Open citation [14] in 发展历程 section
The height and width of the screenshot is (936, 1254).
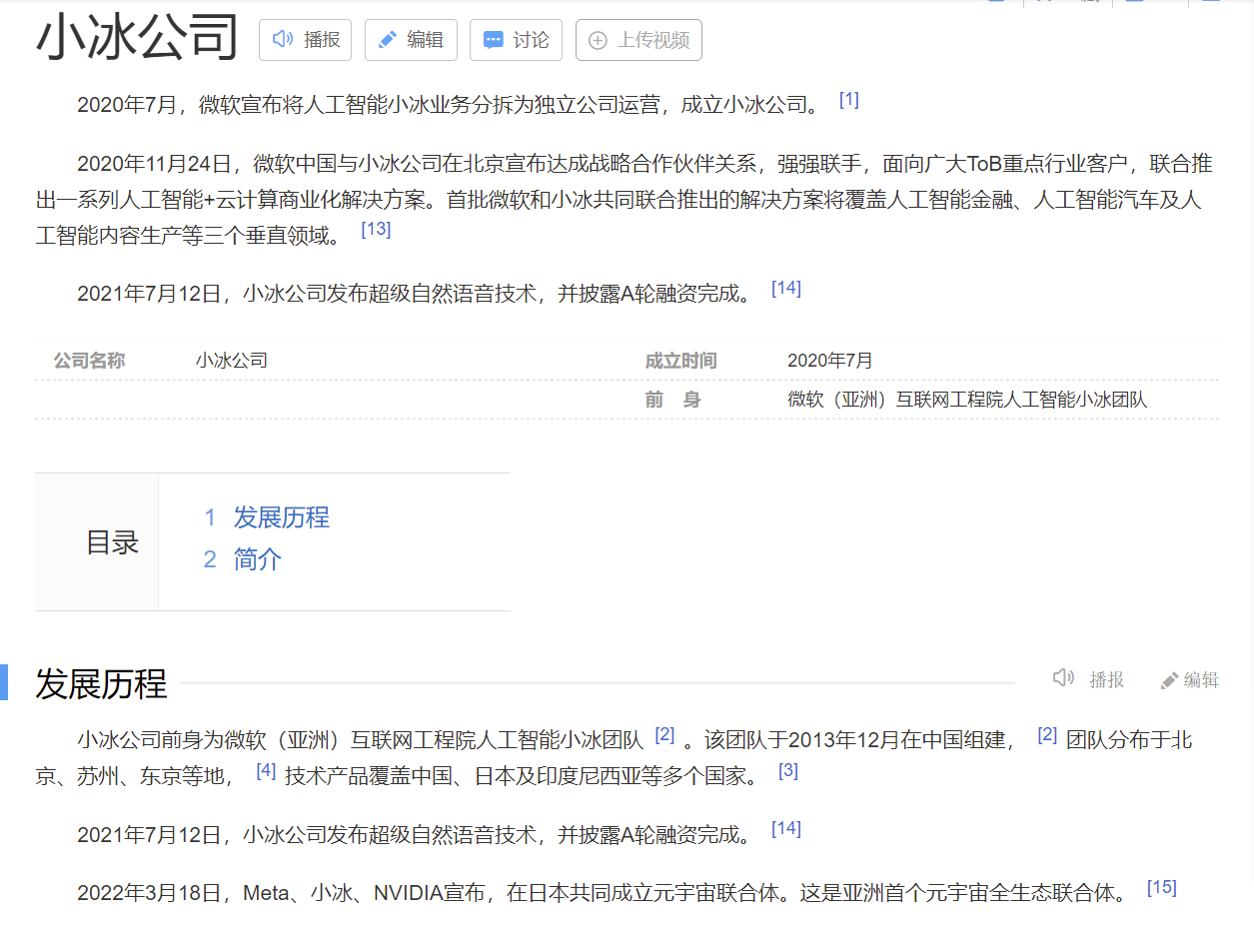(x=786, y=828)
